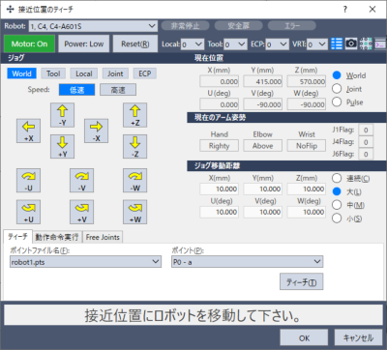Click the Hand field Righty

(220, 146)
